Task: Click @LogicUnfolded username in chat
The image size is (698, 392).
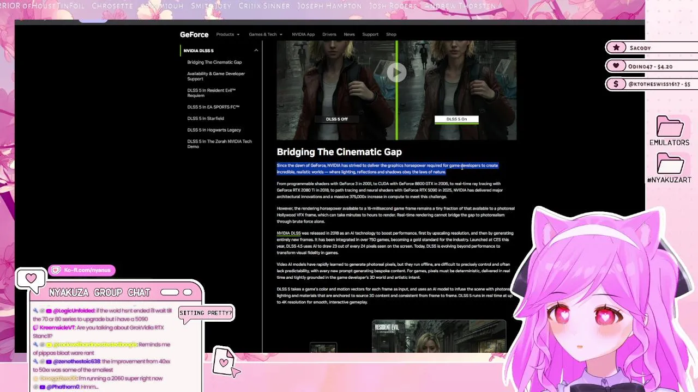Action: 74,310
